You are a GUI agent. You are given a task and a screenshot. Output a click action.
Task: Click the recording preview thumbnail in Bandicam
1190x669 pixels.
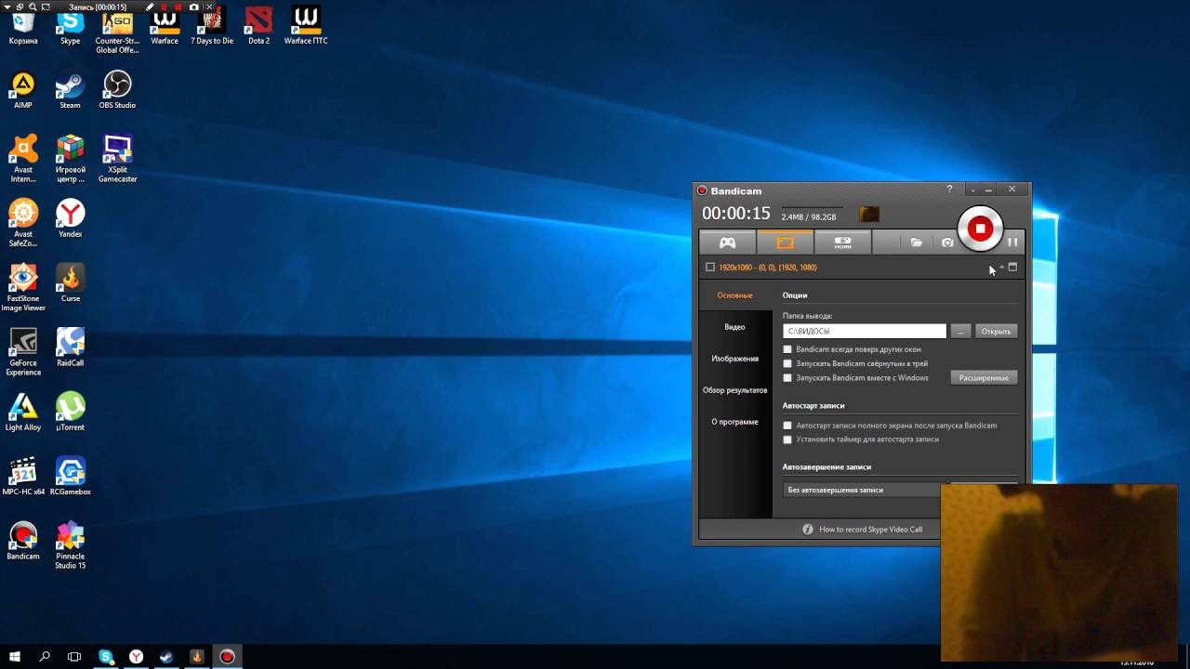point(868,215)
